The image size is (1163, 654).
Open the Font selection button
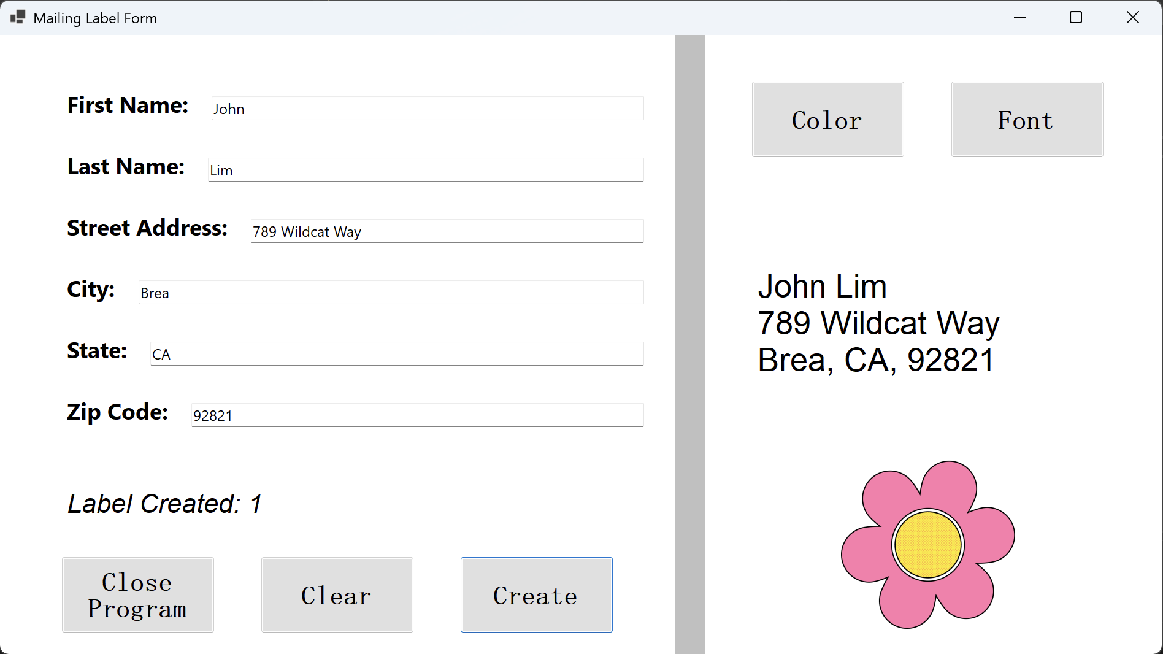point(1026,120)
